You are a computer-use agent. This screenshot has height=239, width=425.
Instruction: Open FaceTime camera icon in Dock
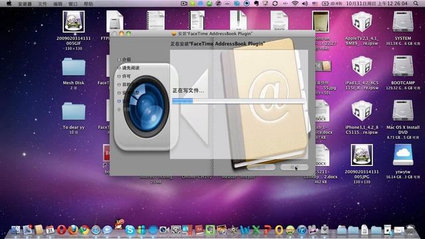(164, 230)
